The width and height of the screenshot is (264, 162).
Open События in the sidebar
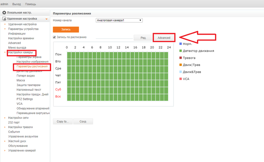14,132
